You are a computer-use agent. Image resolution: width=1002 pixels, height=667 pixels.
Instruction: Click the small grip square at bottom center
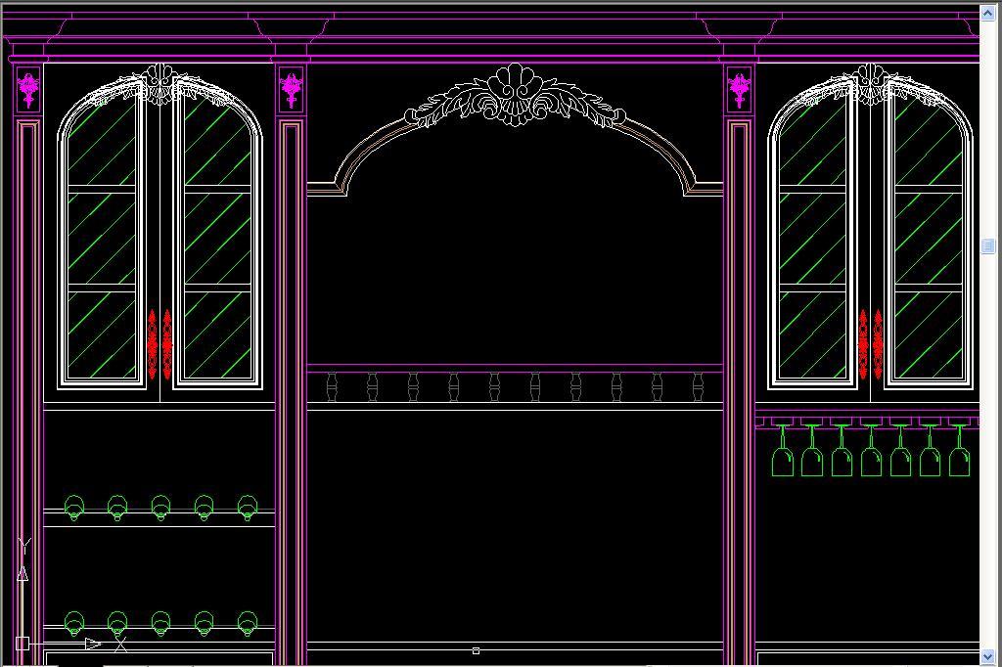click(x=476, y=650)
